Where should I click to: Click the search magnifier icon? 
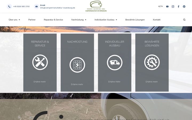coord(184,20)
